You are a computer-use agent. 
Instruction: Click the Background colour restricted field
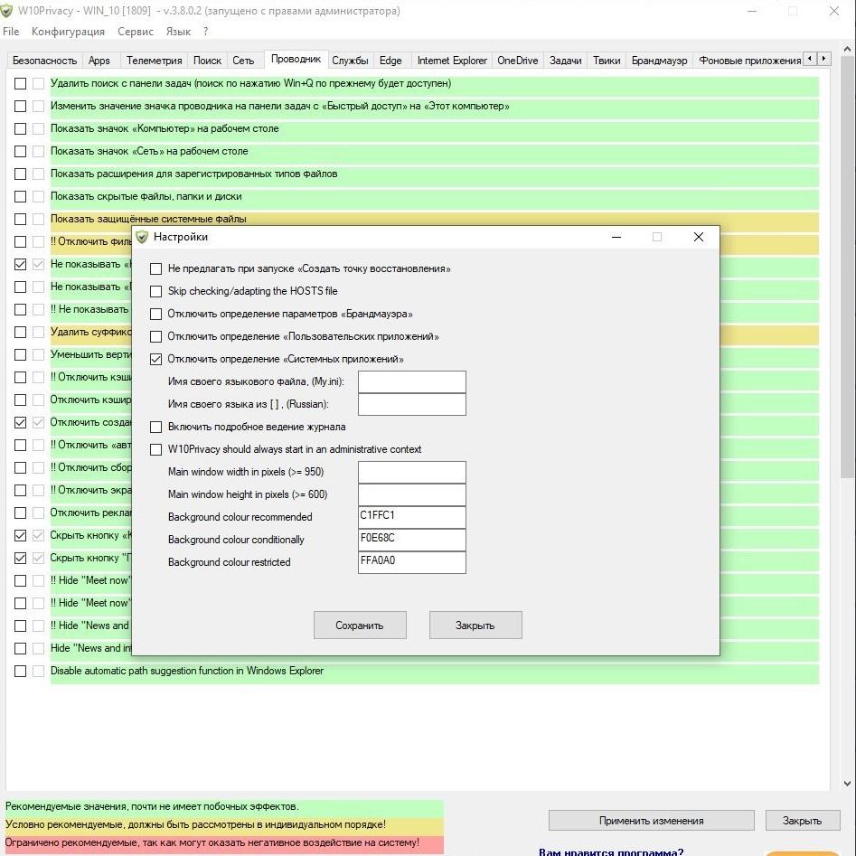[x=411, y=562]
